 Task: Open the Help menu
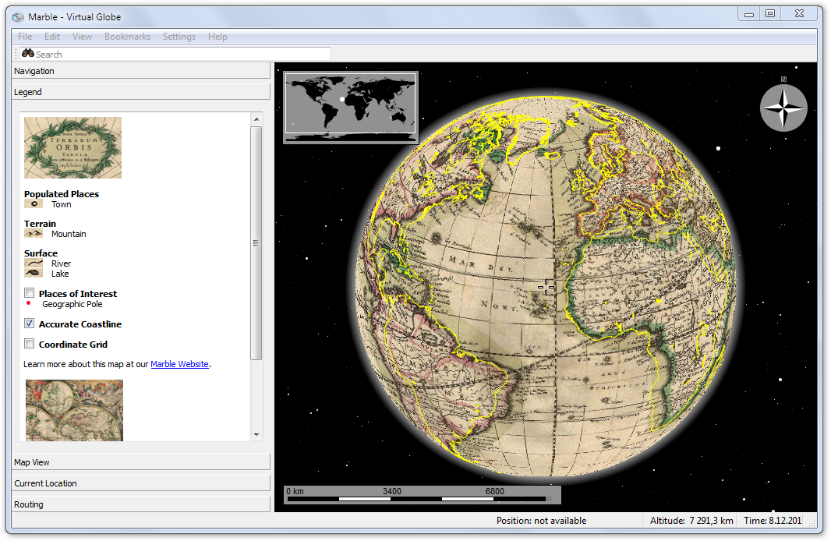pos(217,37)
